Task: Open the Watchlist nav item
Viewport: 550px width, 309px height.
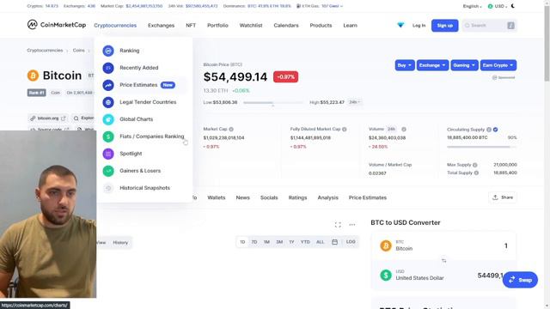Action: (x=251, y=26)
